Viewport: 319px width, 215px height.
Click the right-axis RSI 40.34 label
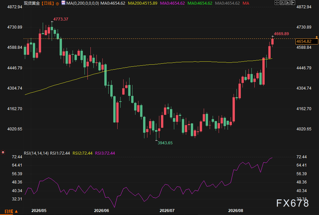tap(301, 190)
